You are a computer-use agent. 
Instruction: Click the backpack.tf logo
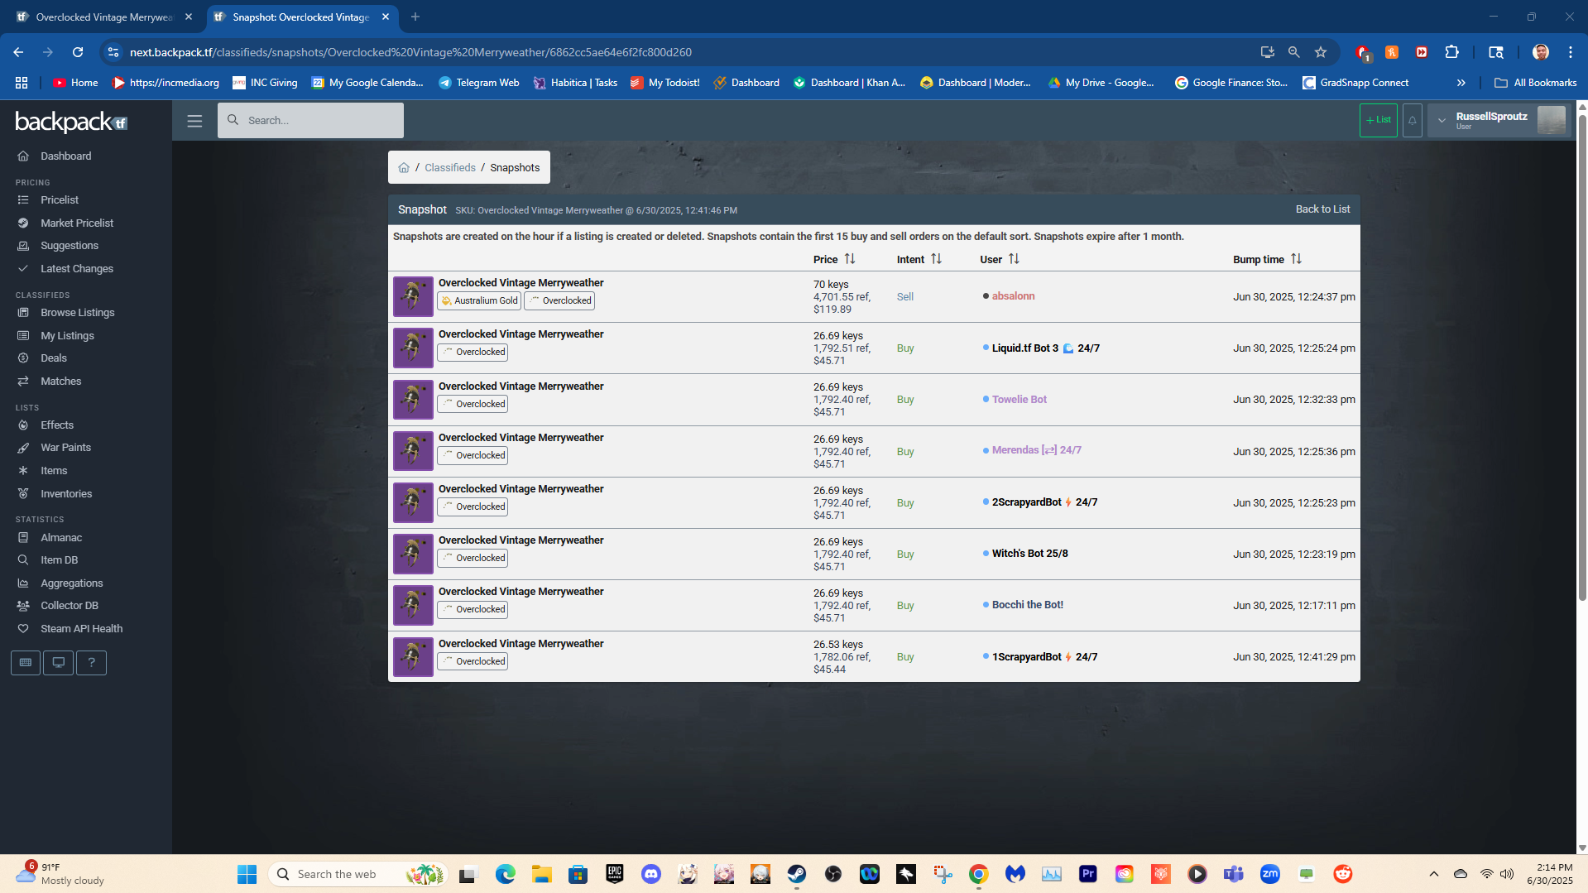point(71,122)
